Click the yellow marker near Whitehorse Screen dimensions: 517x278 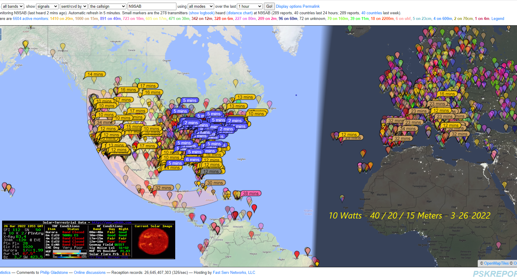(x=63, y=47)
